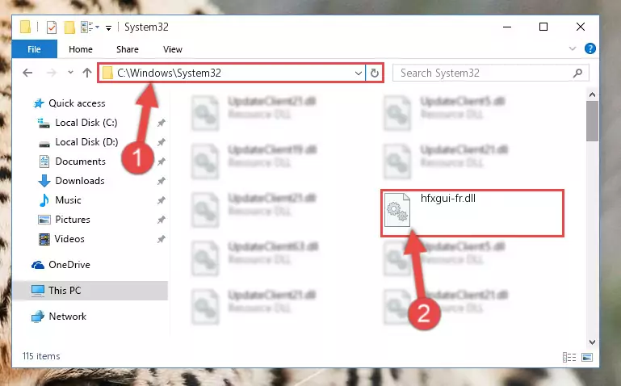
Task: Switch to details view layout icon
Action: click(569, 357)
